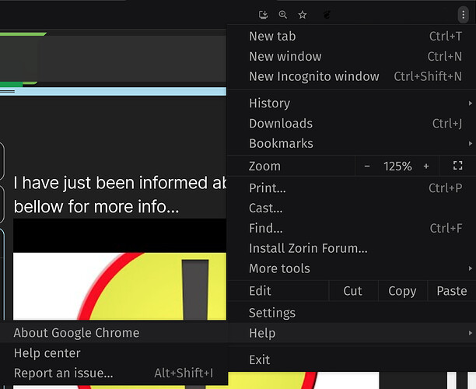Expand the Help submenu
476x389 pixels.
pos(352,333)
